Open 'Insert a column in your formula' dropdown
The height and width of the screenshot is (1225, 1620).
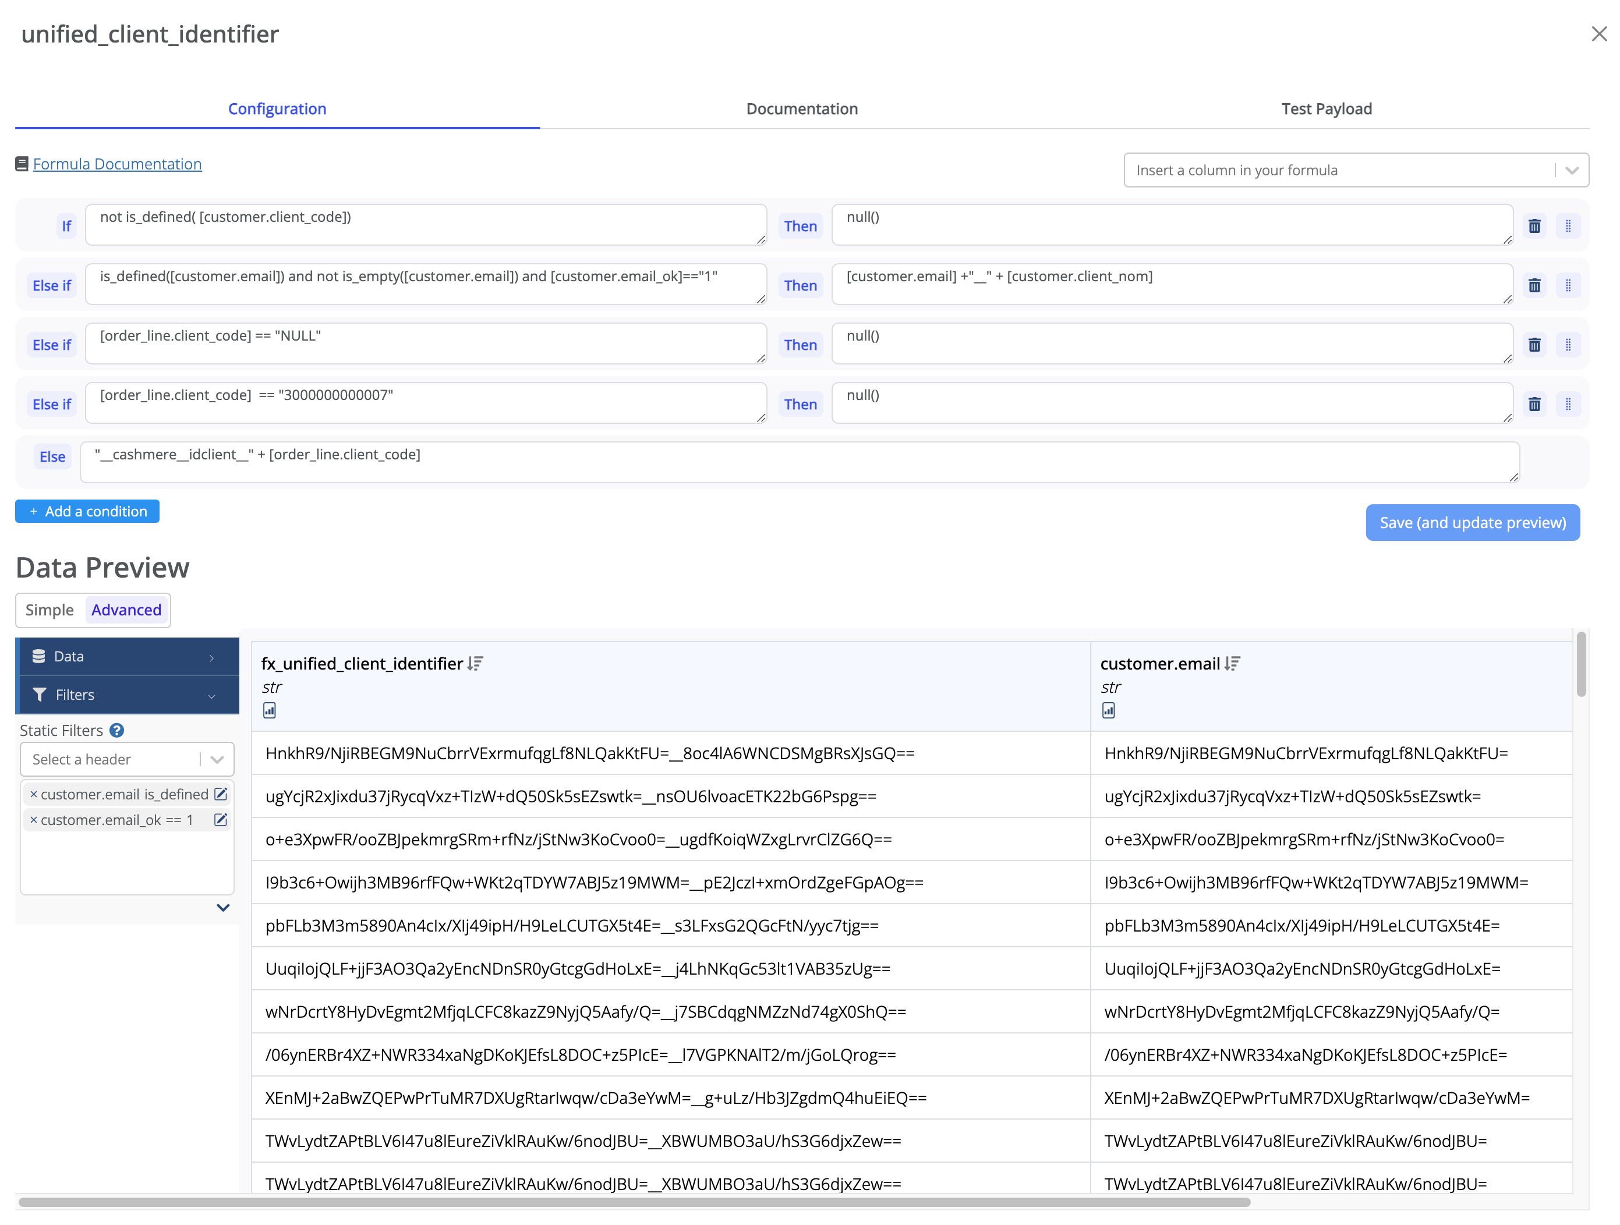point(1356,170)
